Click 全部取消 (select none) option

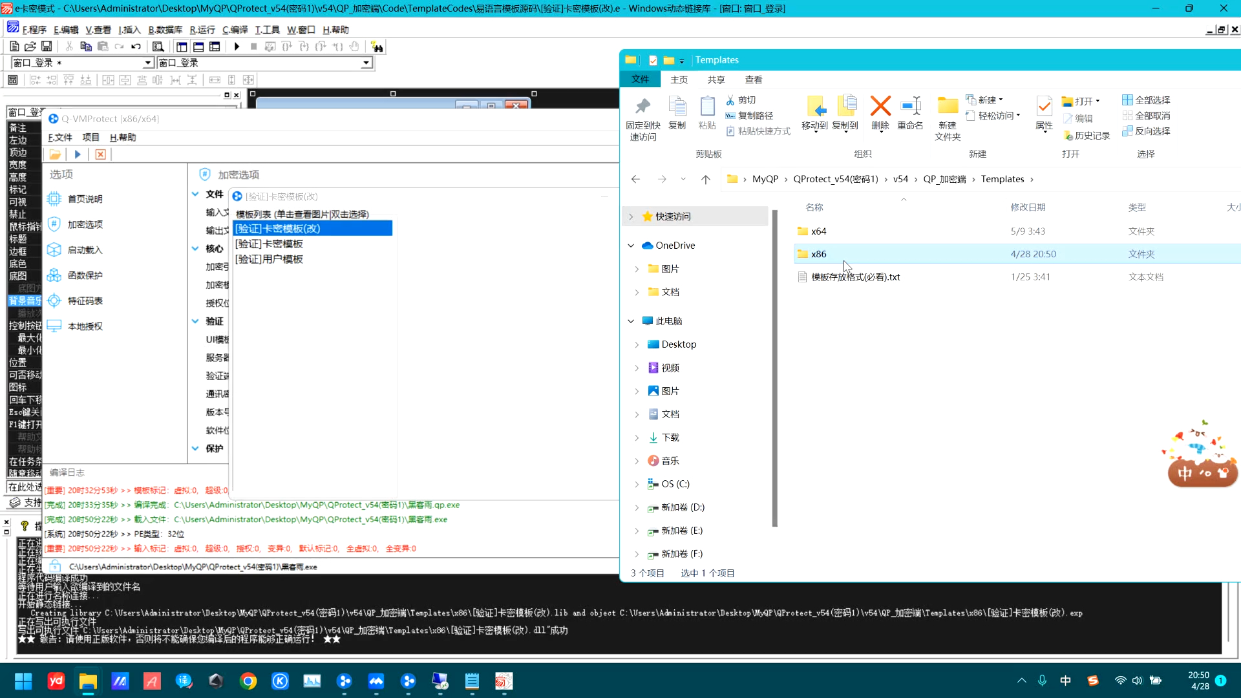1146,116
